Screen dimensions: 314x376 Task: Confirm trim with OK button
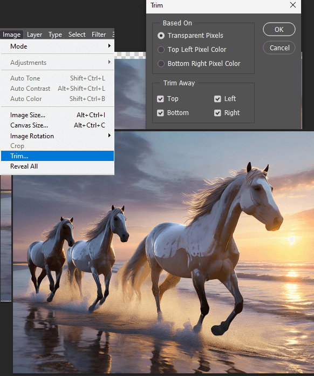(279, 30)
